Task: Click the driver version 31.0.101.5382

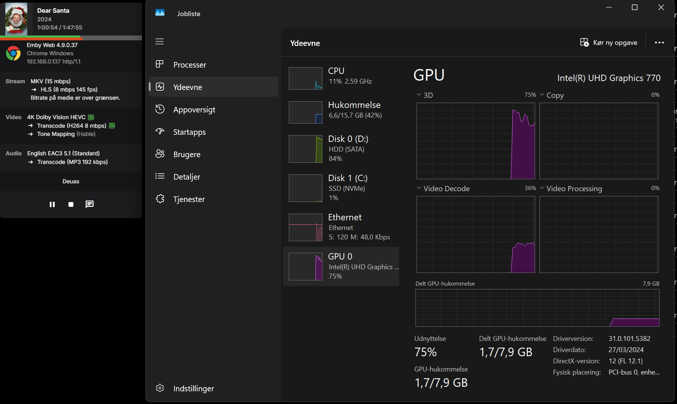Action: pos(630,339)
